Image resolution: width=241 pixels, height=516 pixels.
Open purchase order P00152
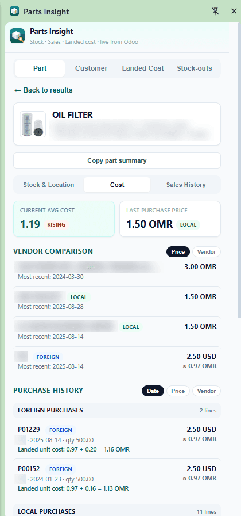tap(29, 469)
